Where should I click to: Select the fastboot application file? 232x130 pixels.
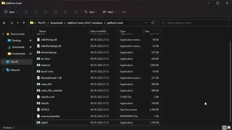point(98,65)
